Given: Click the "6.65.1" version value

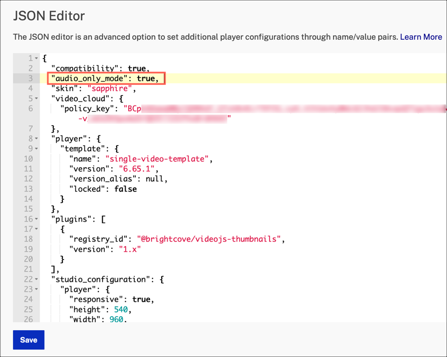Looking at the screenshot, I should pyautogui.click(x=136, y=169).
